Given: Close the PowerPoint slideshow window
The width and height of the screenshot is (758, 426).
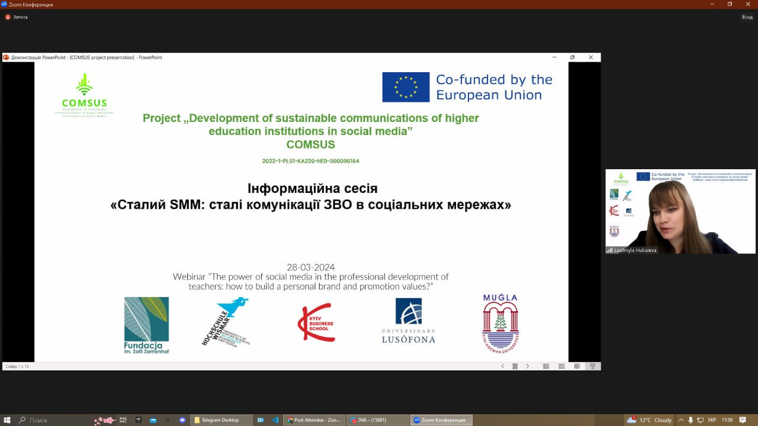Looking at the screenshot, I should [590, 57].
